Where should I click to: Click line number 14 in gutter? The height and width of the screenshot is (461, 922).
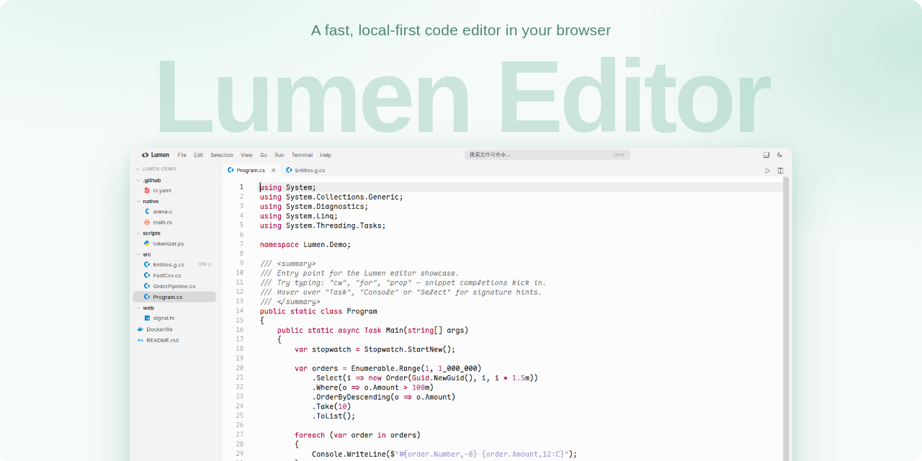240,311
